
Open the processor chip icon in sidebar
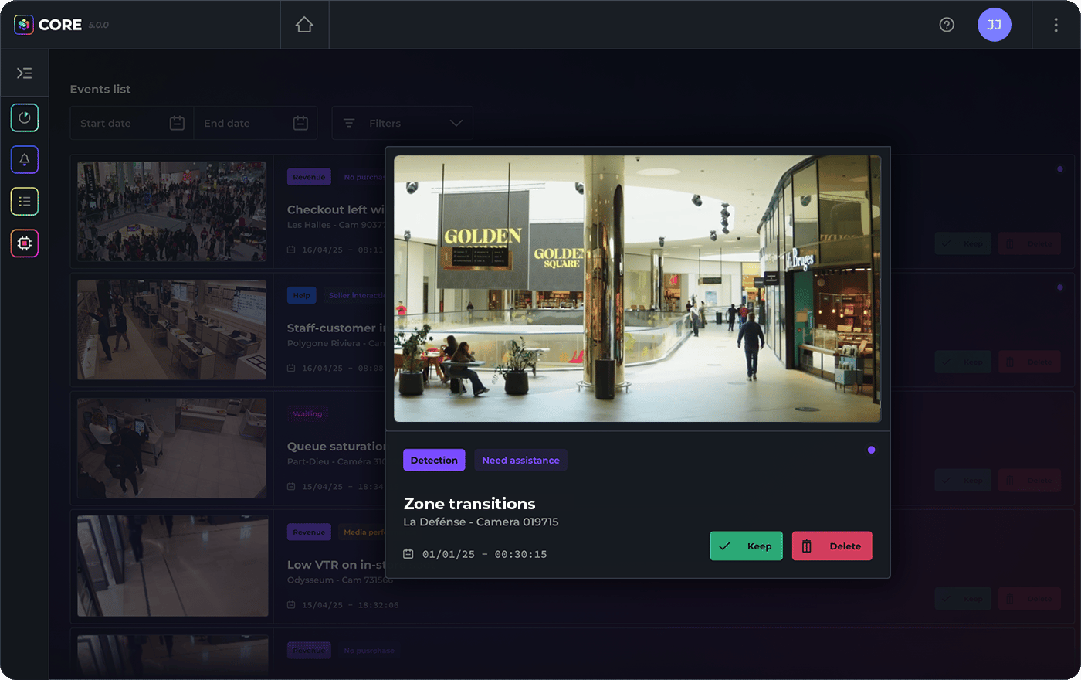(25, 243)
